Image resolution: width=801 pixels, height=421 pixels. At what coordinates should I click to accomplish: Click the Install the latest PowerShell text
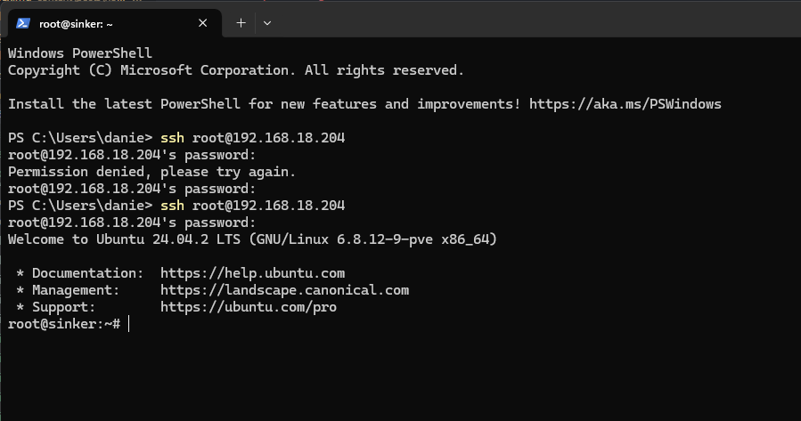[x=124, y=104]
